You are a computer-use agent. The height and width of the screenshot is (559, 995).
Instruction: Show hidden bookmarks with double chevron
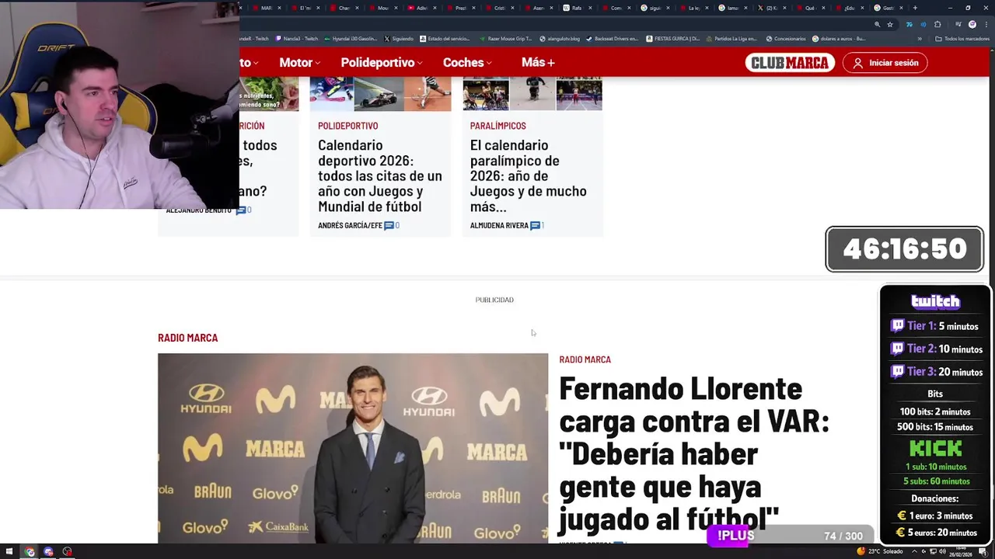pyautogui.click(x=920, y=38)
